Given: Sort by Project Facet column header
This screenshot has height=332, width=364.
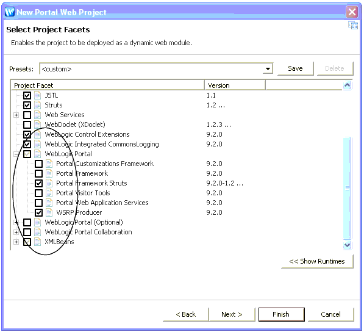Looking at the screenshot, I should click(107, 85).
